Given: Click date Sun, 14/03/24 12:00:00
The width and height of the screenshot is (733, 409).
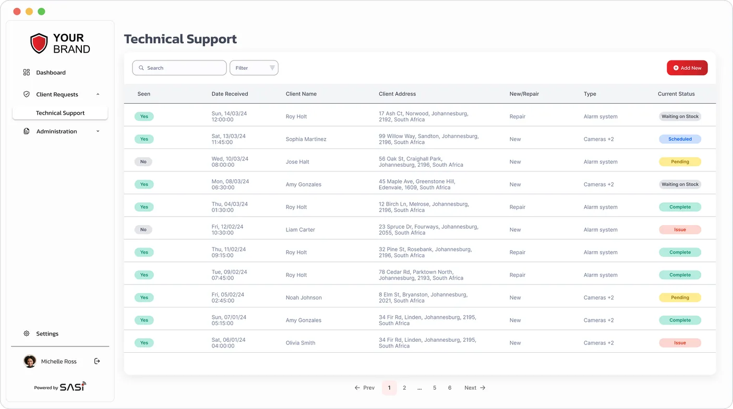Looking at the screenshot, I should [229, 116].
